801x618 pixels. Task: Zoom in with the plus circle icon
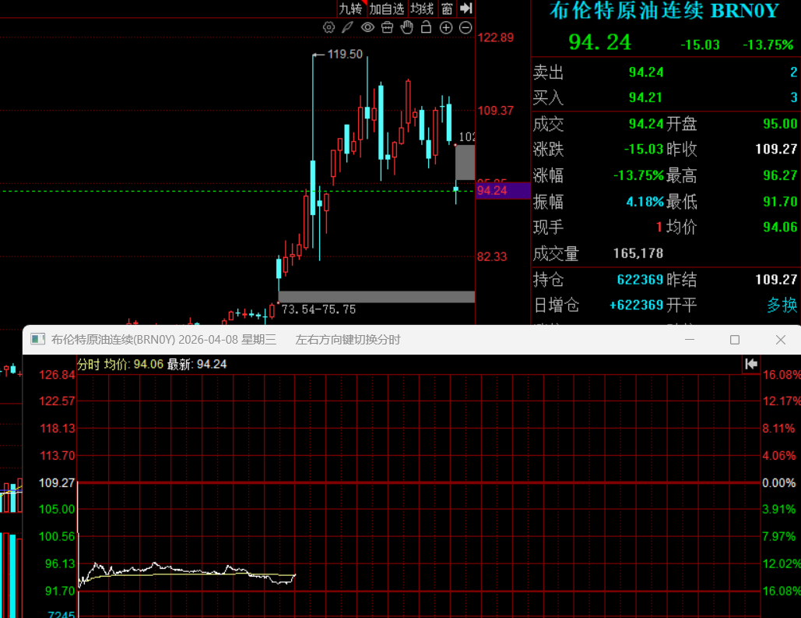click(x=446, y=27)
